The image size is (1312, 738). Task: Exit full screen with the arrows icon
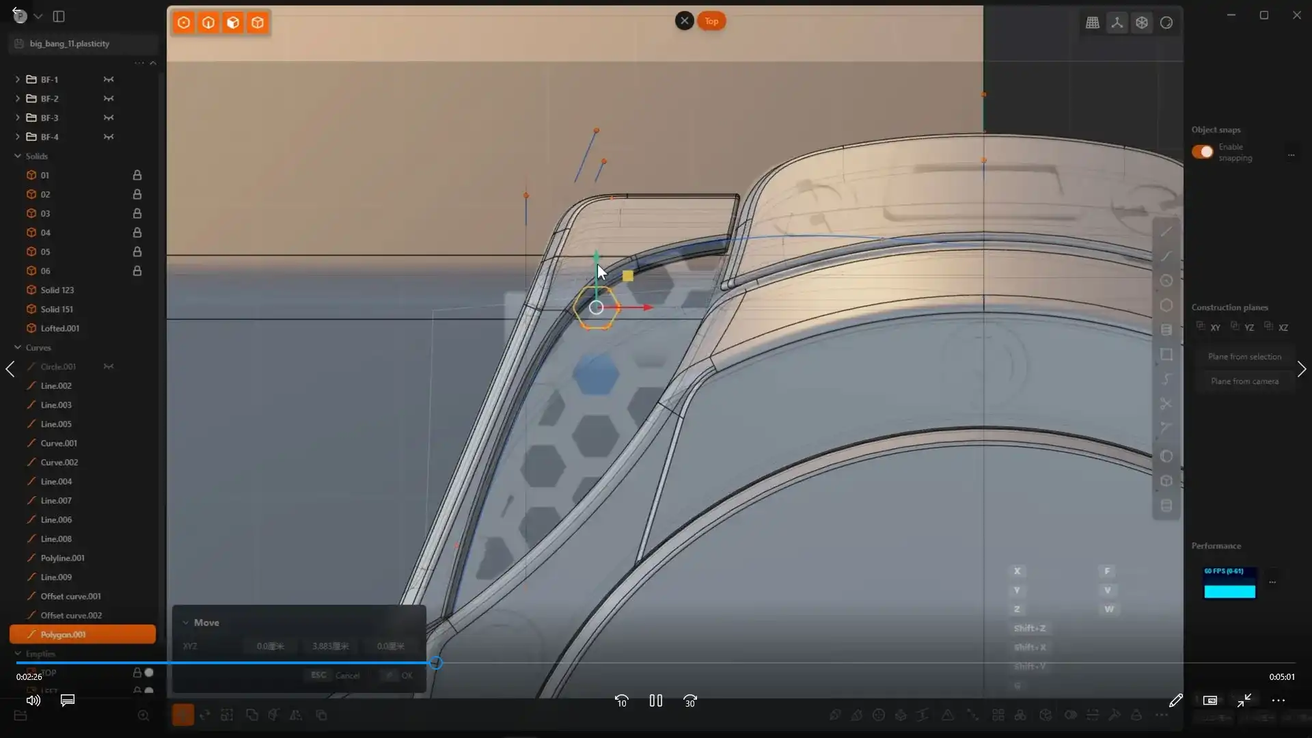(1244, 700)
